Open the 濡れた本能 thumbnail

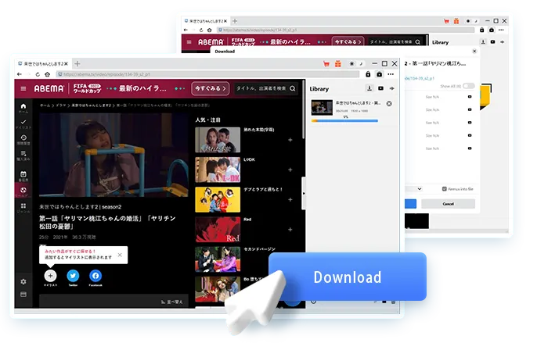coord(218,140)
